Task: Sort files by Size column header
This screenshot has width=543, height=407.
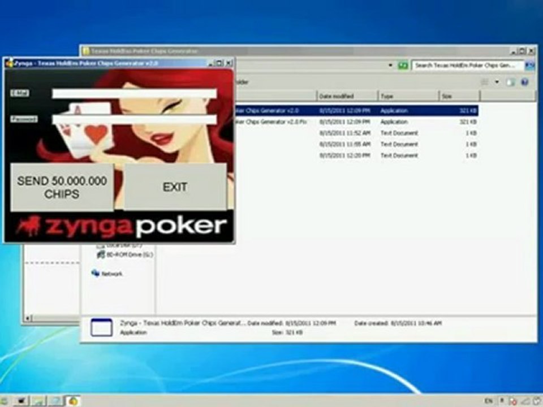Action: pos(460,96)
